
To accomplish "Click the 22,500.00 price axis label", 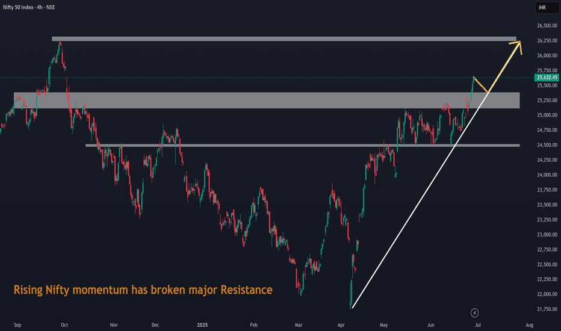I will 547,264.
